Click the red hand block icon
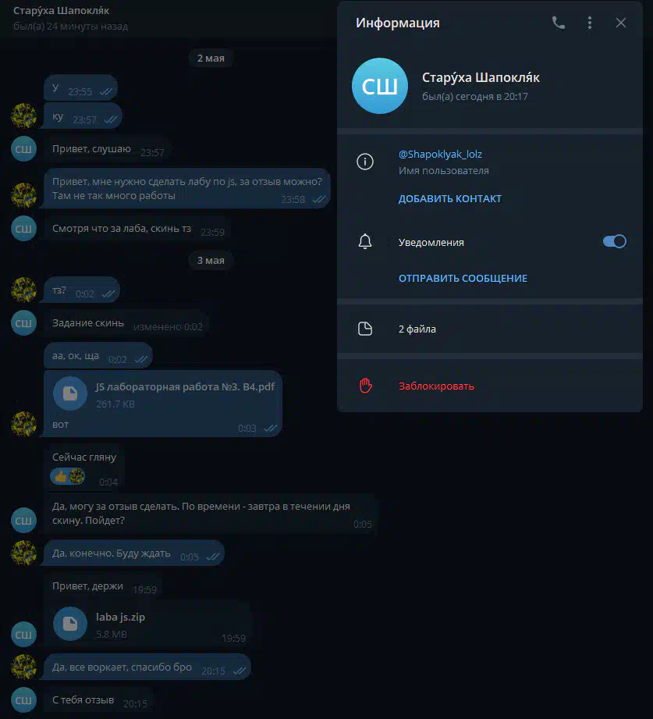This screenshot has height=719, width=653. pyautogui.click(x=365, y=386)
